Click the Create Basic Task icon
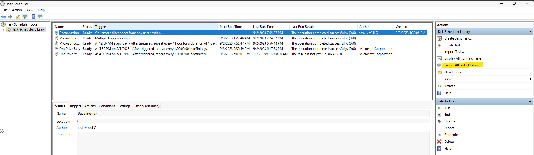 [x=439, y=38]
